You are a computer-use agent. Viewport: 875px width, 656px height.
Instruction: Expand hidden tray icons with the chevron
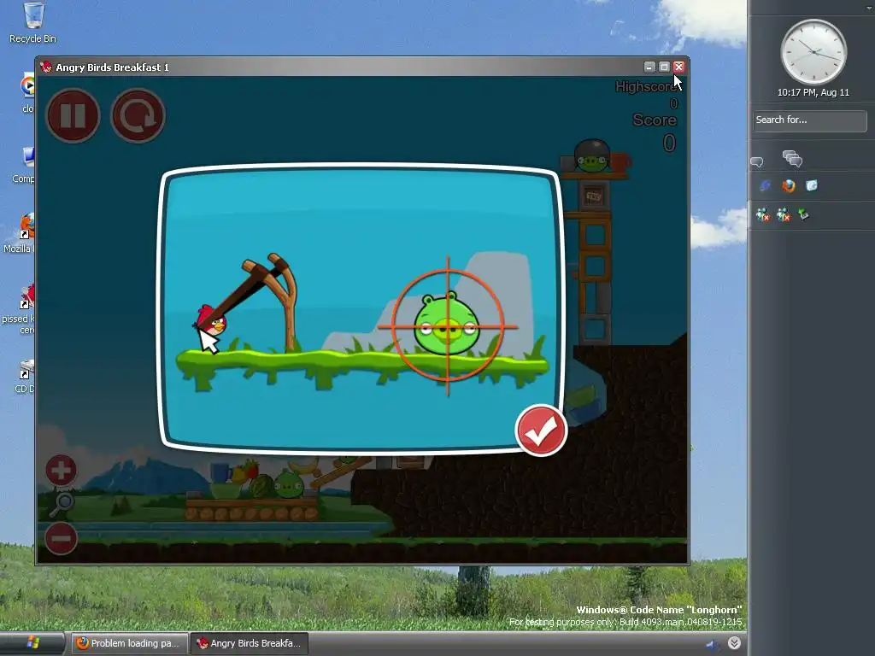(734, 643)
